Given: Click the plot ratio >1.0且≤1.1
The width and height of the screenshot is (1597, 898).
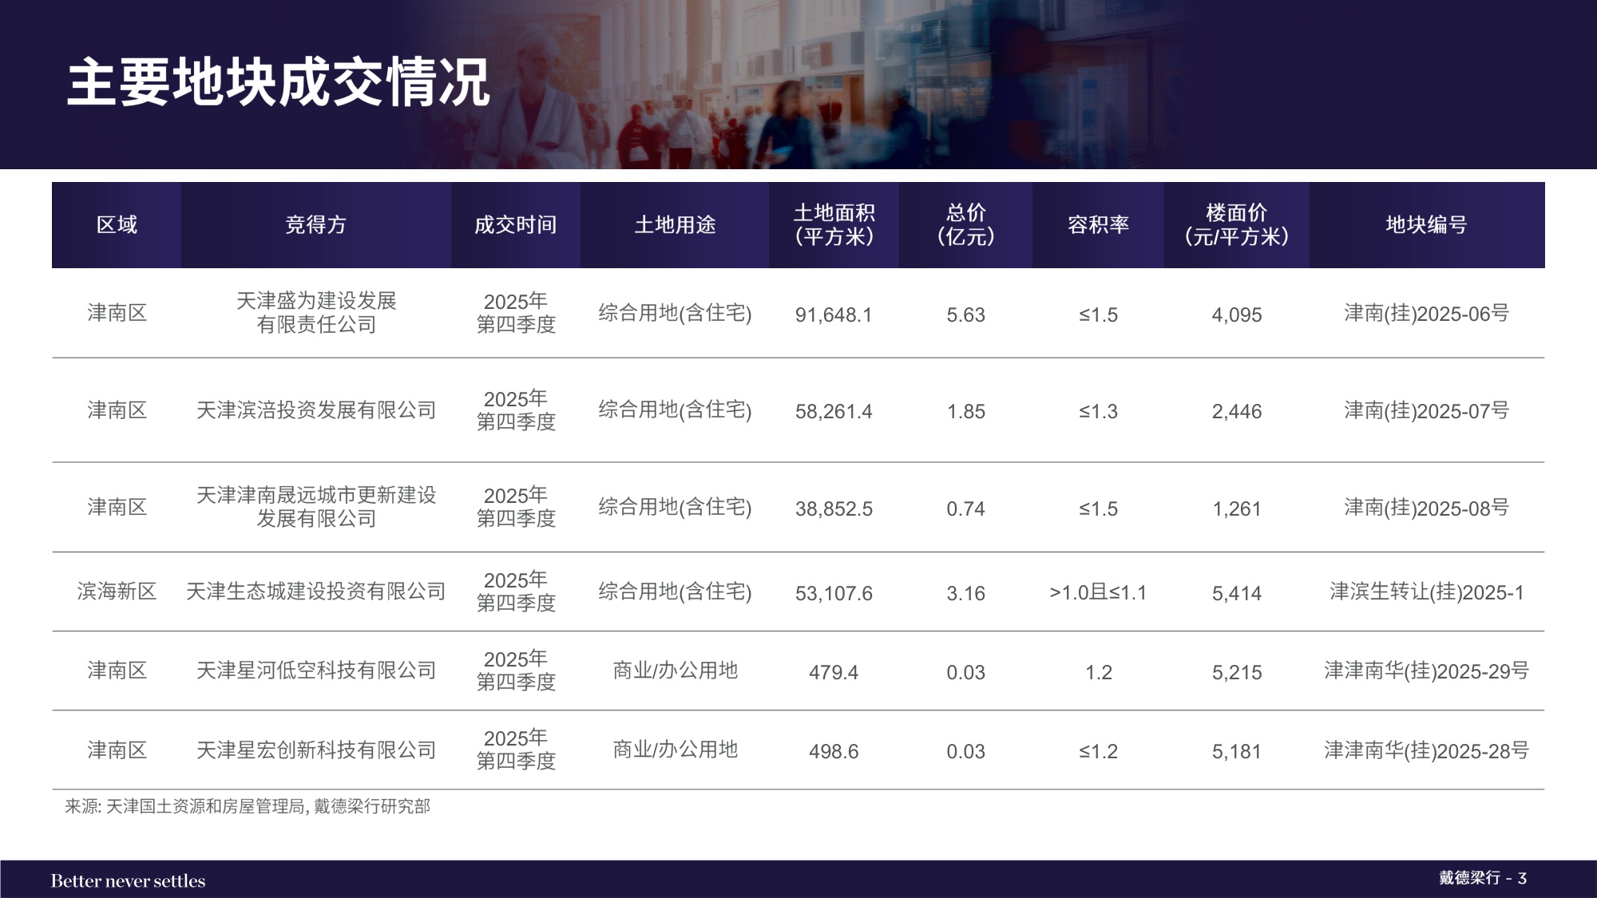Looking at the screenshot, I should [1098, 592].
